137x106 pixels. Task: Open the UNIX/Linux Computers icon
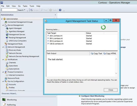[x=7, y=41]
